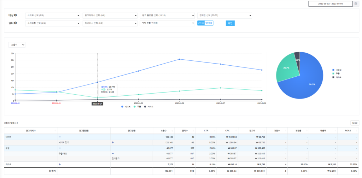Click the date range input field

coord(331,4)
